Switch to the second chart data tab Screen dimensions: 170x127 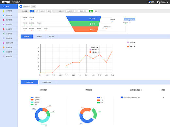(39, 36)
